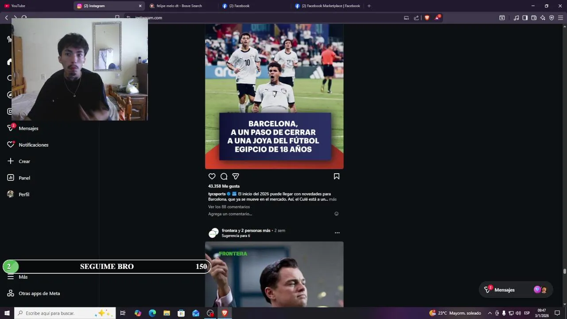Open the frontera profile avatar
This screenshot has width=567, height=319.
(x=214, y=233)
